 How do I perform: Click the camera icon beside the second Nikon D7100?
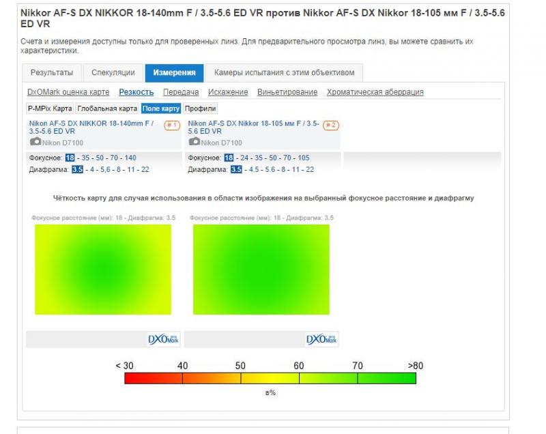(195, 142)
